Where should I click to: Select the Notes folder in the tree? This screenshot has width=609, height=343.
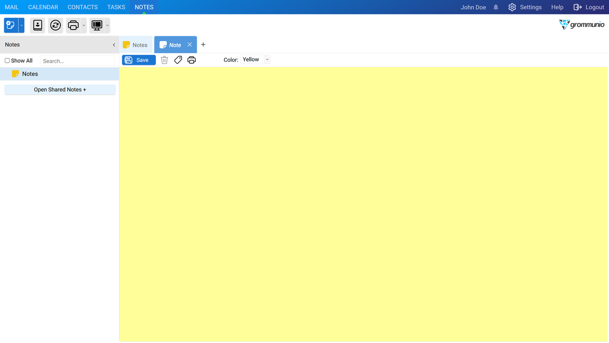[60, 74]
